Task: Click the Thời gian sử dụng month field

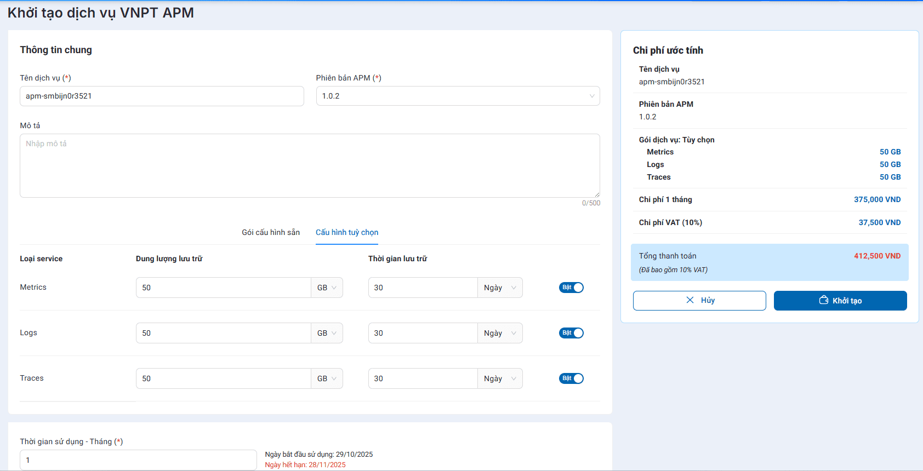Action: 138,460
